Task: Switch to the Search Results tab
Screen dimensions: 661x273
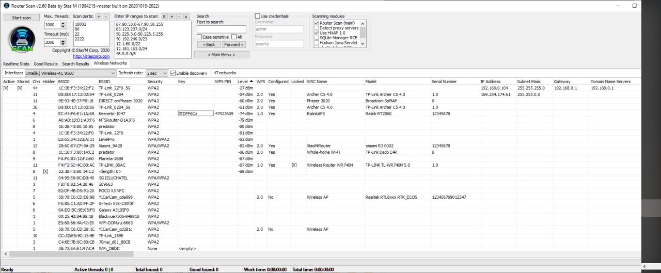Action: click(x=75, y=64)
